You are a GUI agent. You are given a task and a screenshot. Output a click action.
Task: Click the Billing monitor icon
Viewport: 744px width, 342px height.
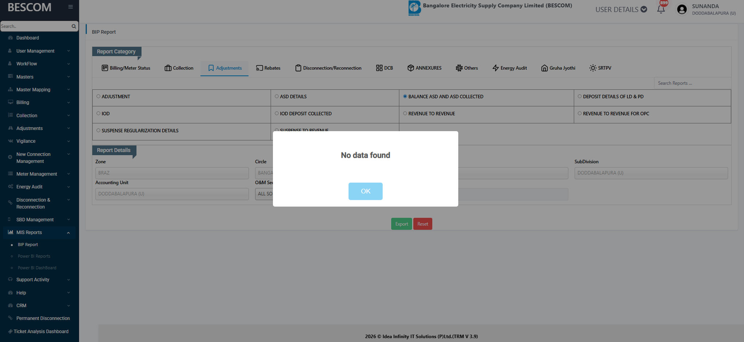[x=10, y=102]
